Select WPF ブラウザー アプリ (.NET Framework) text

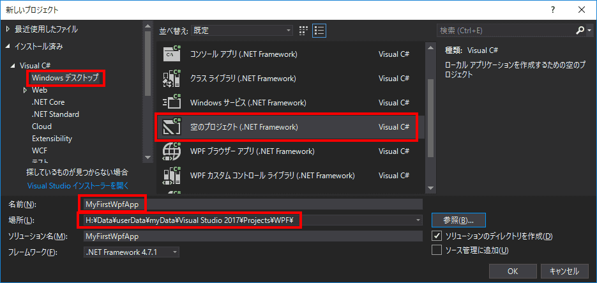pos(252,151)
